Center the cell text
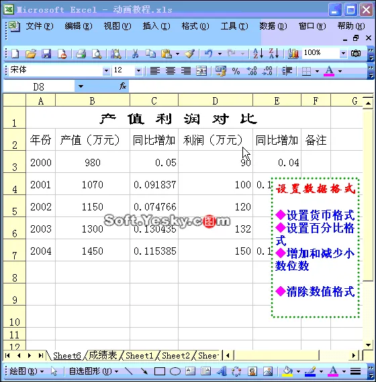Image resolution: width=376 pixels, height=382 pixels. tap(171, 71)
